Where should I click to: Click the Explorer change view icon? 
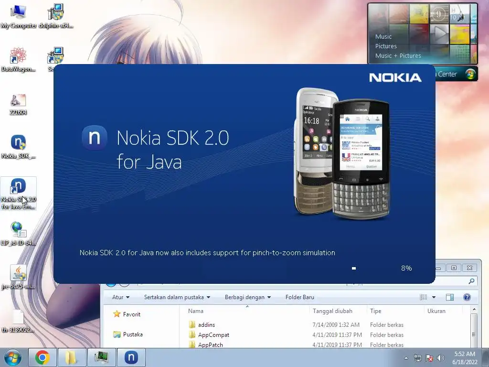click(x=423, y=297)
